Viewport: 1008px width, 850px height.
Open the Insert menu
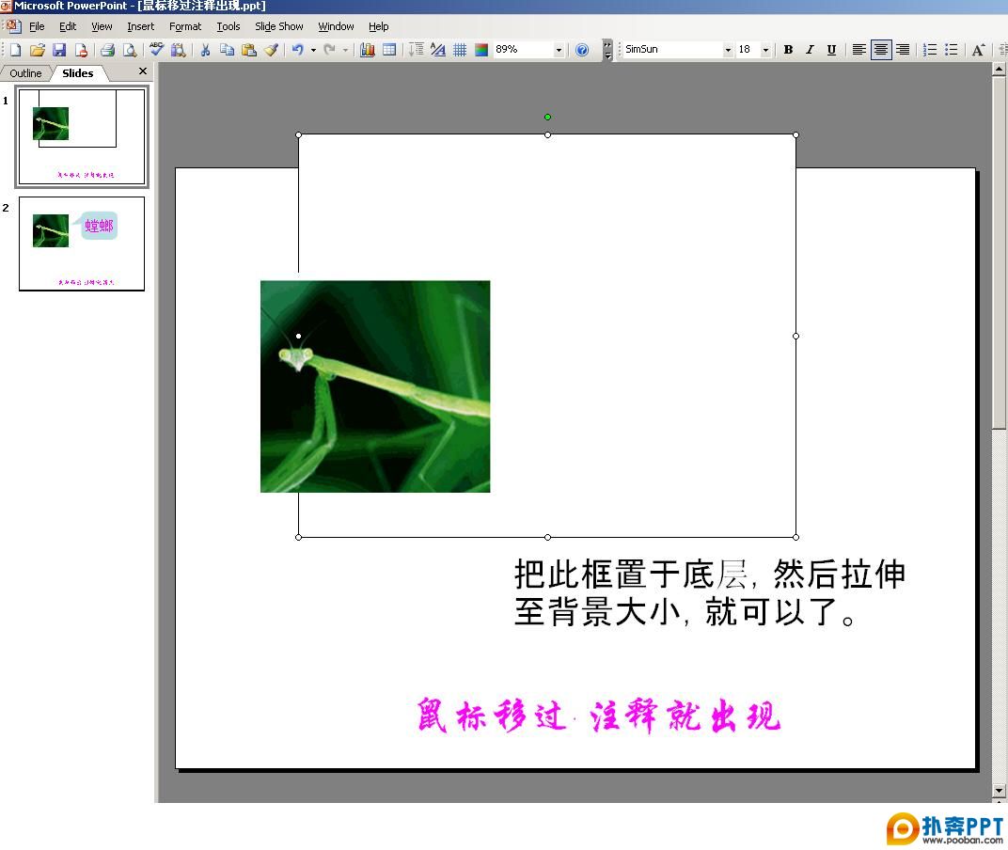[140, 26]
